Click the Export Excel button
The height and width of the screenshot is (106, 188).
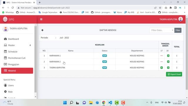tap(174, 74)
